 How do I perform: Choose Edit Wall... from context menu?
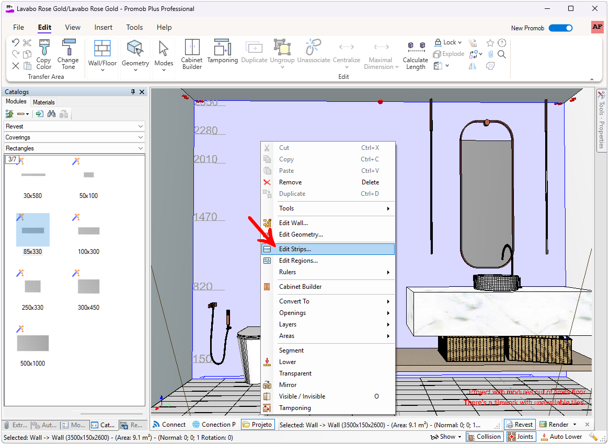click(328, 223)
